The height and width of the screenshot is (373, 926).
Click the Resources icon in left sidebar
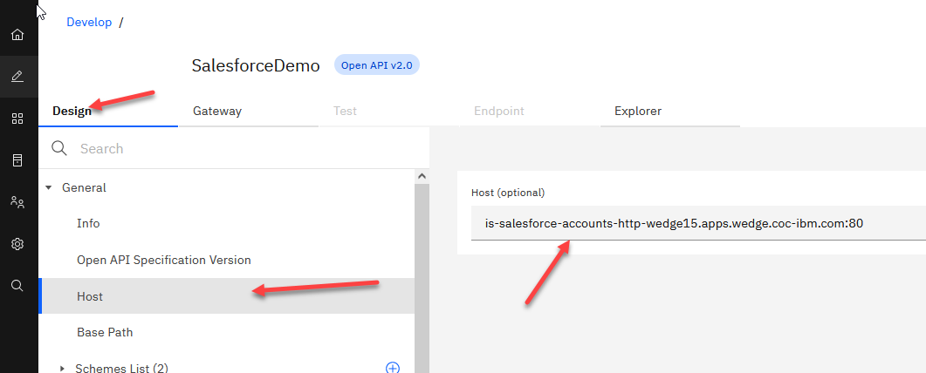(17, 160)
